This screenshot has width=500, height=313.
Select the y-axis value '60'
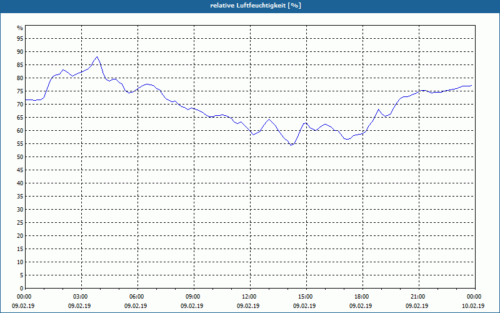click(20, 131)
